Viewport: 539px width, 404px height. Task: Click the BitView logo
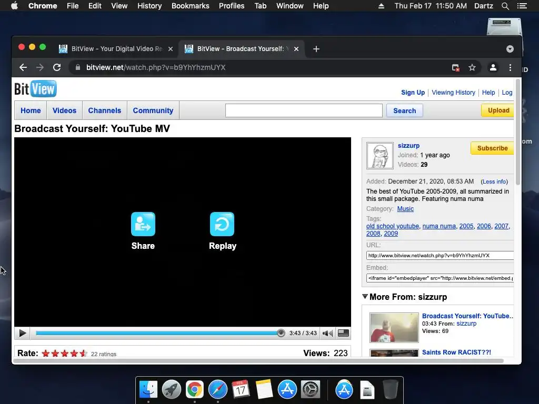[35, 89]
